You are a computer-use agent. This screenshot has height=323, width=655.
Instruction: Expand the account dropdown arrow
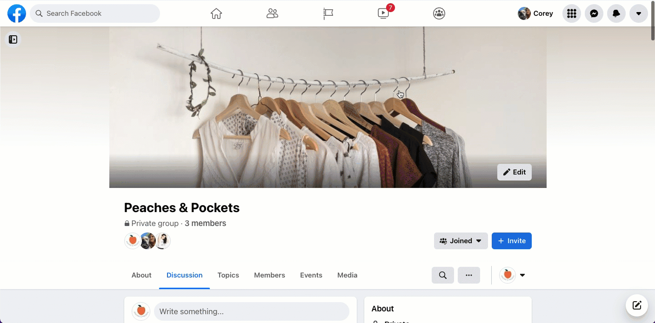(639, 13)
